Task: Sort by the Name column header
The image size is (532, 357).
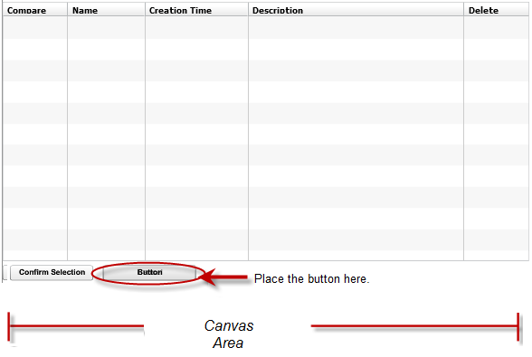Action: [106, 10]
